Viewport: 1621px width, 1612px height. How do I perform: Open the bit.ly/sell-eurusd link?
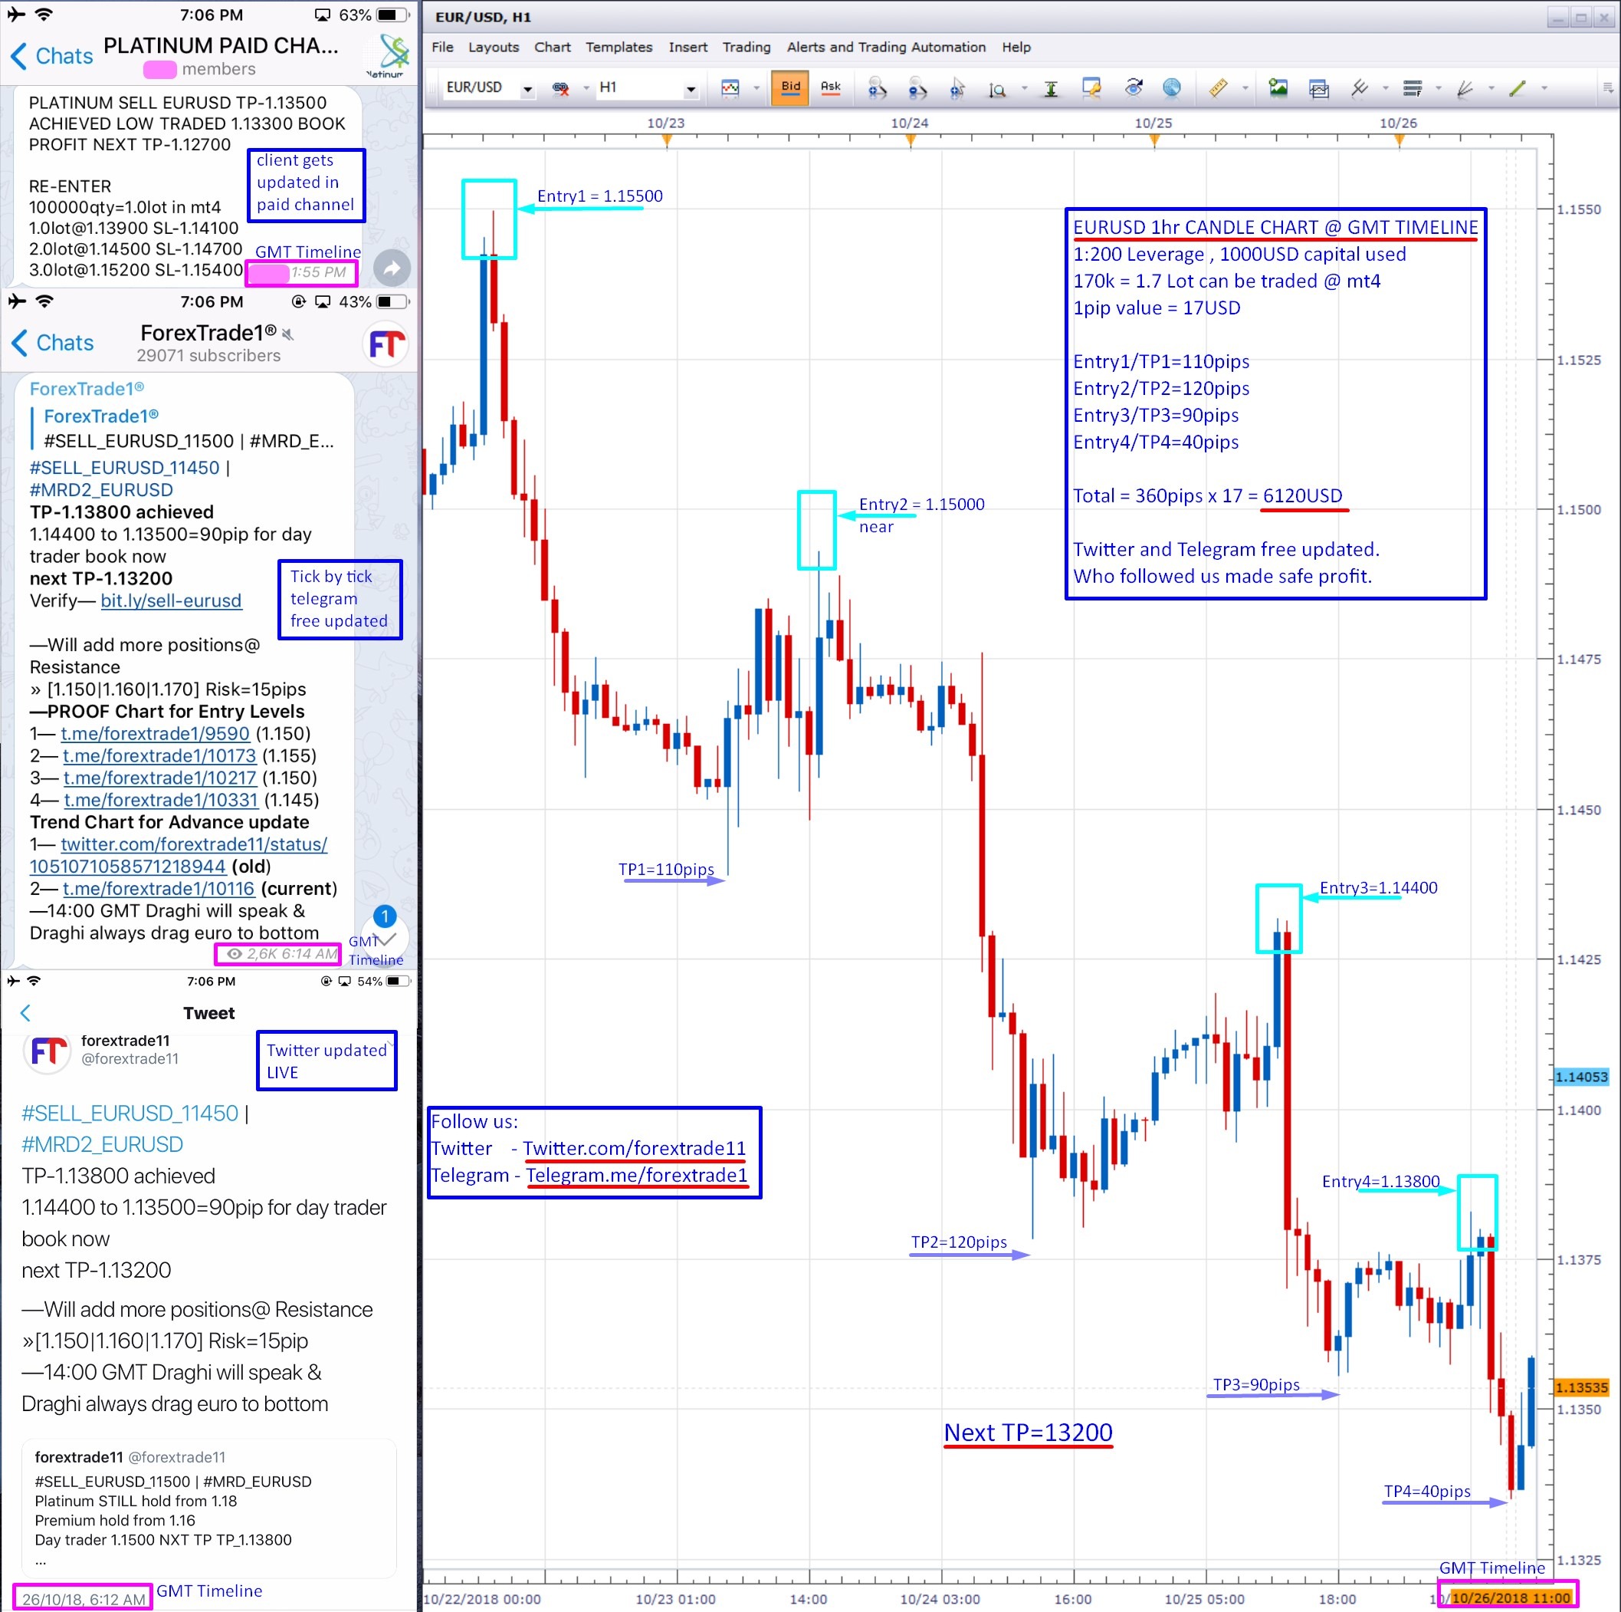tap(171, 600)
